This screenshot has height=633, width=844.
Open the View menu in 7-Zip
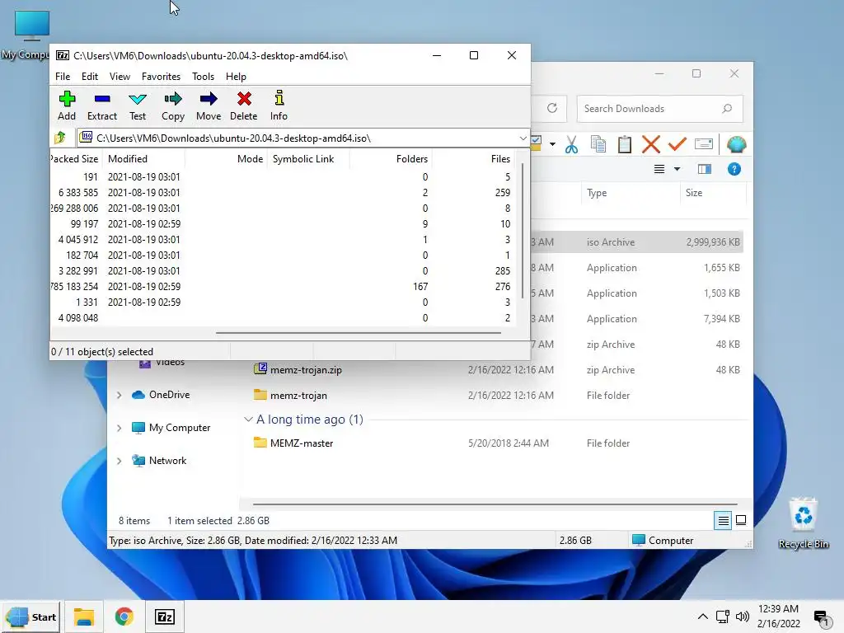click(x=120, y=77)
